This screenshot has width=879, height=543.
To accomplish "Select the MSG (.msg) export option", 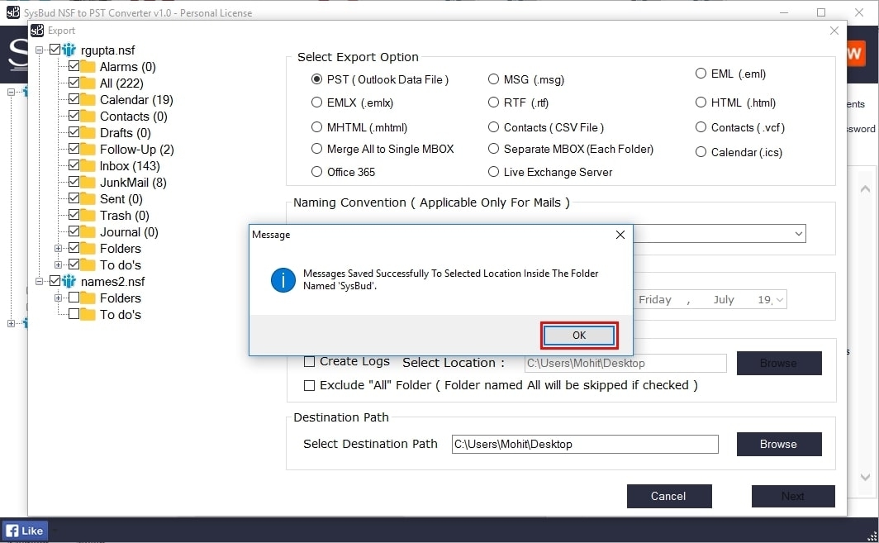I will point(493,79).
